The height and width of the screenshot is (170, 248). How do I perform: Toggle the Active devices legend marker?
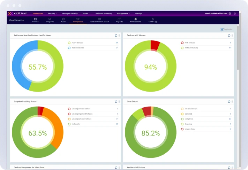pyautogui.click(x=69, y=43)
